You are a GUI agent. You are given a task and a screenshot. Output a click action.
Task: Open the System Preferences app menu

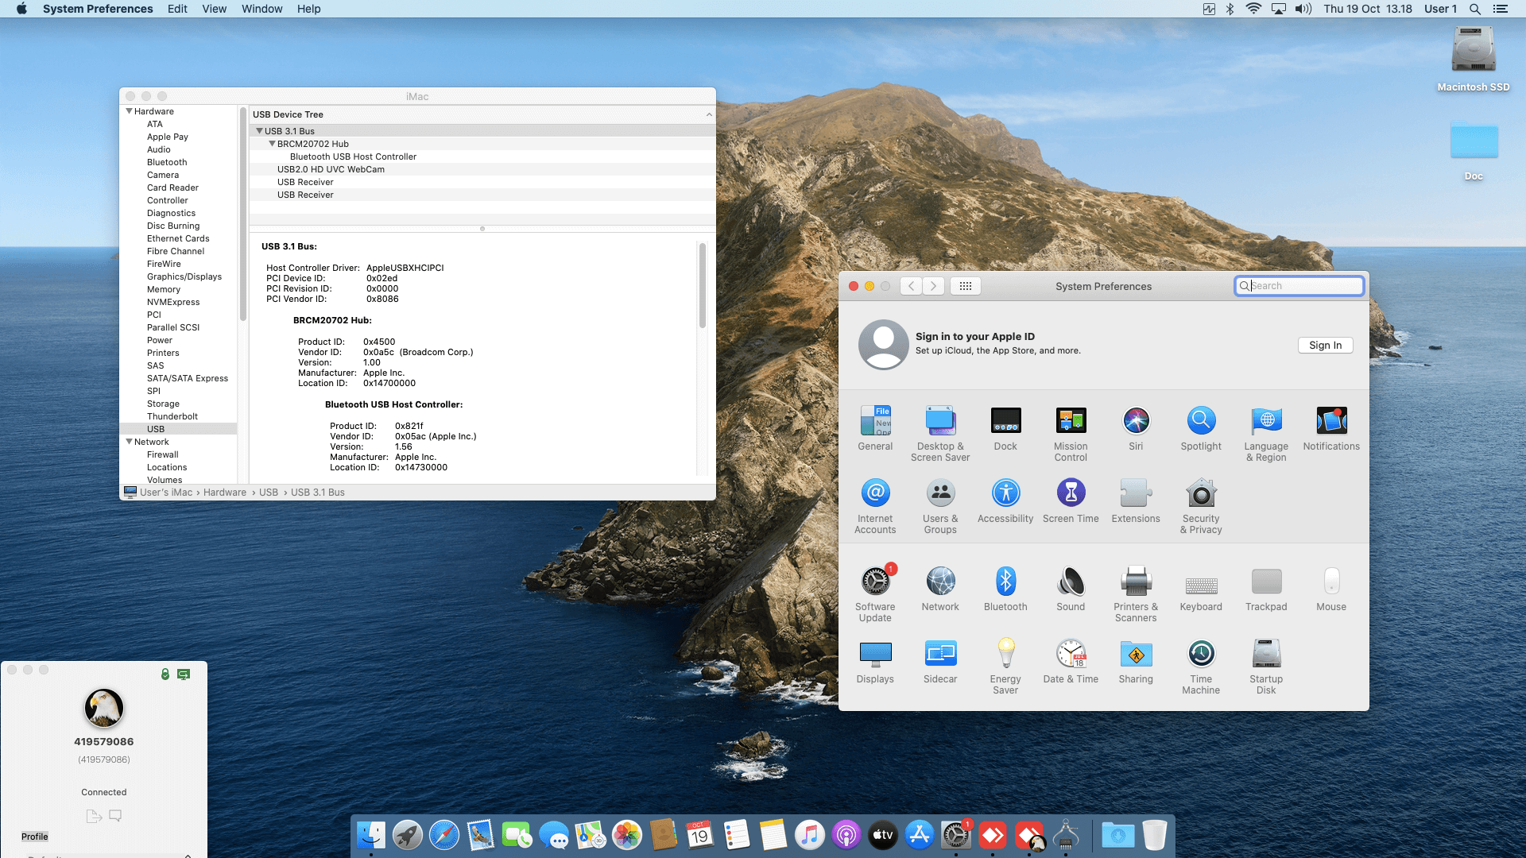click(x=98, y=9)
